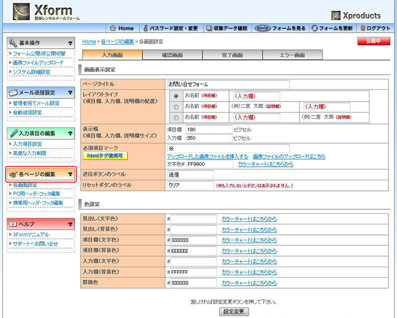The width and height of the screenshot is (397, 318).
Task: Click the 基本操作 wrench icon
Action: (13, 43)
